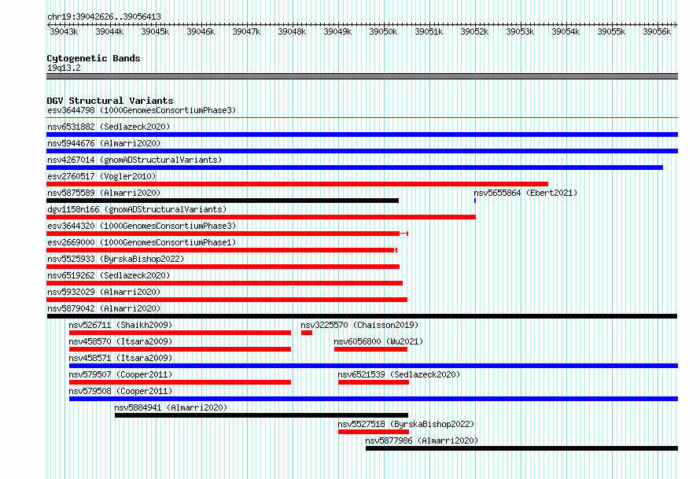
Task: Click the thin red line for esv3644798
Action: click(x=362, y=118)
